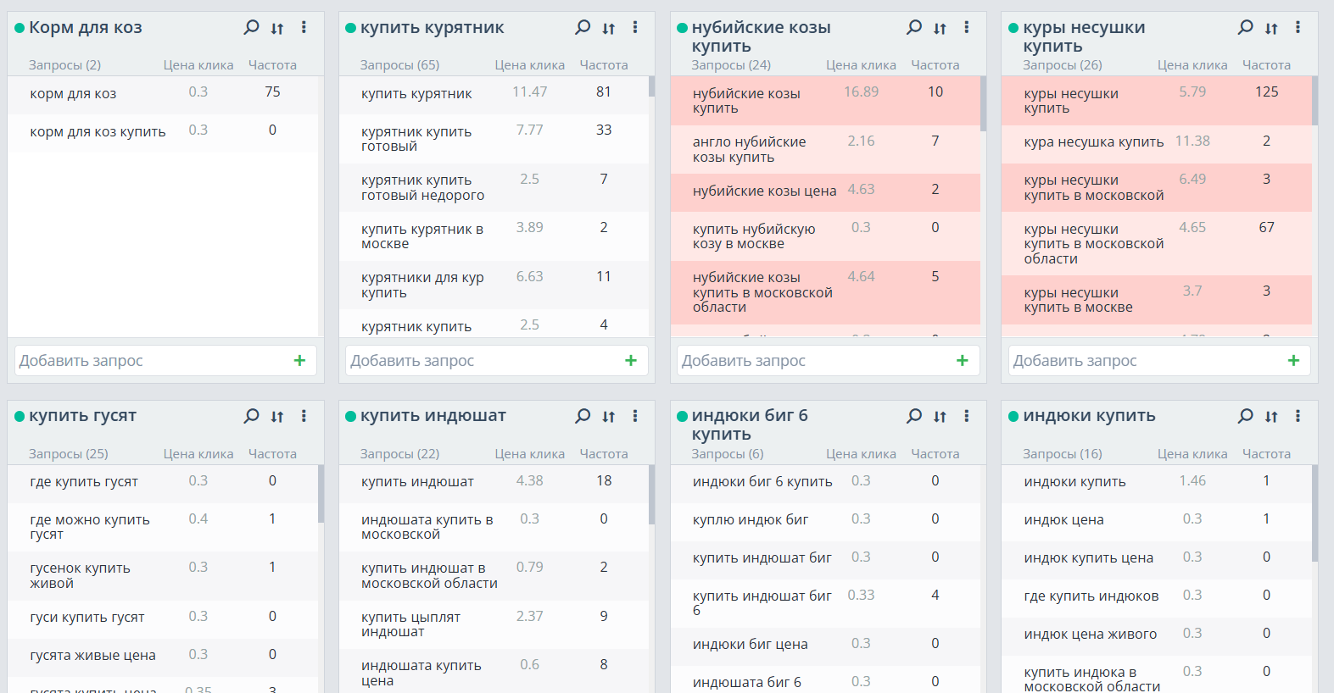Sort queries in купить курятник card
Viewport: 1334px width, 693px height.
tap(609, 28)
